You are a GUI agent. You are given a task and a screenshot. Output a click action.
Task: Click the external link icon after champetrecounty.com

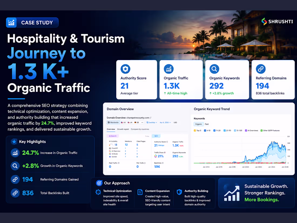(x=151, y=118)
